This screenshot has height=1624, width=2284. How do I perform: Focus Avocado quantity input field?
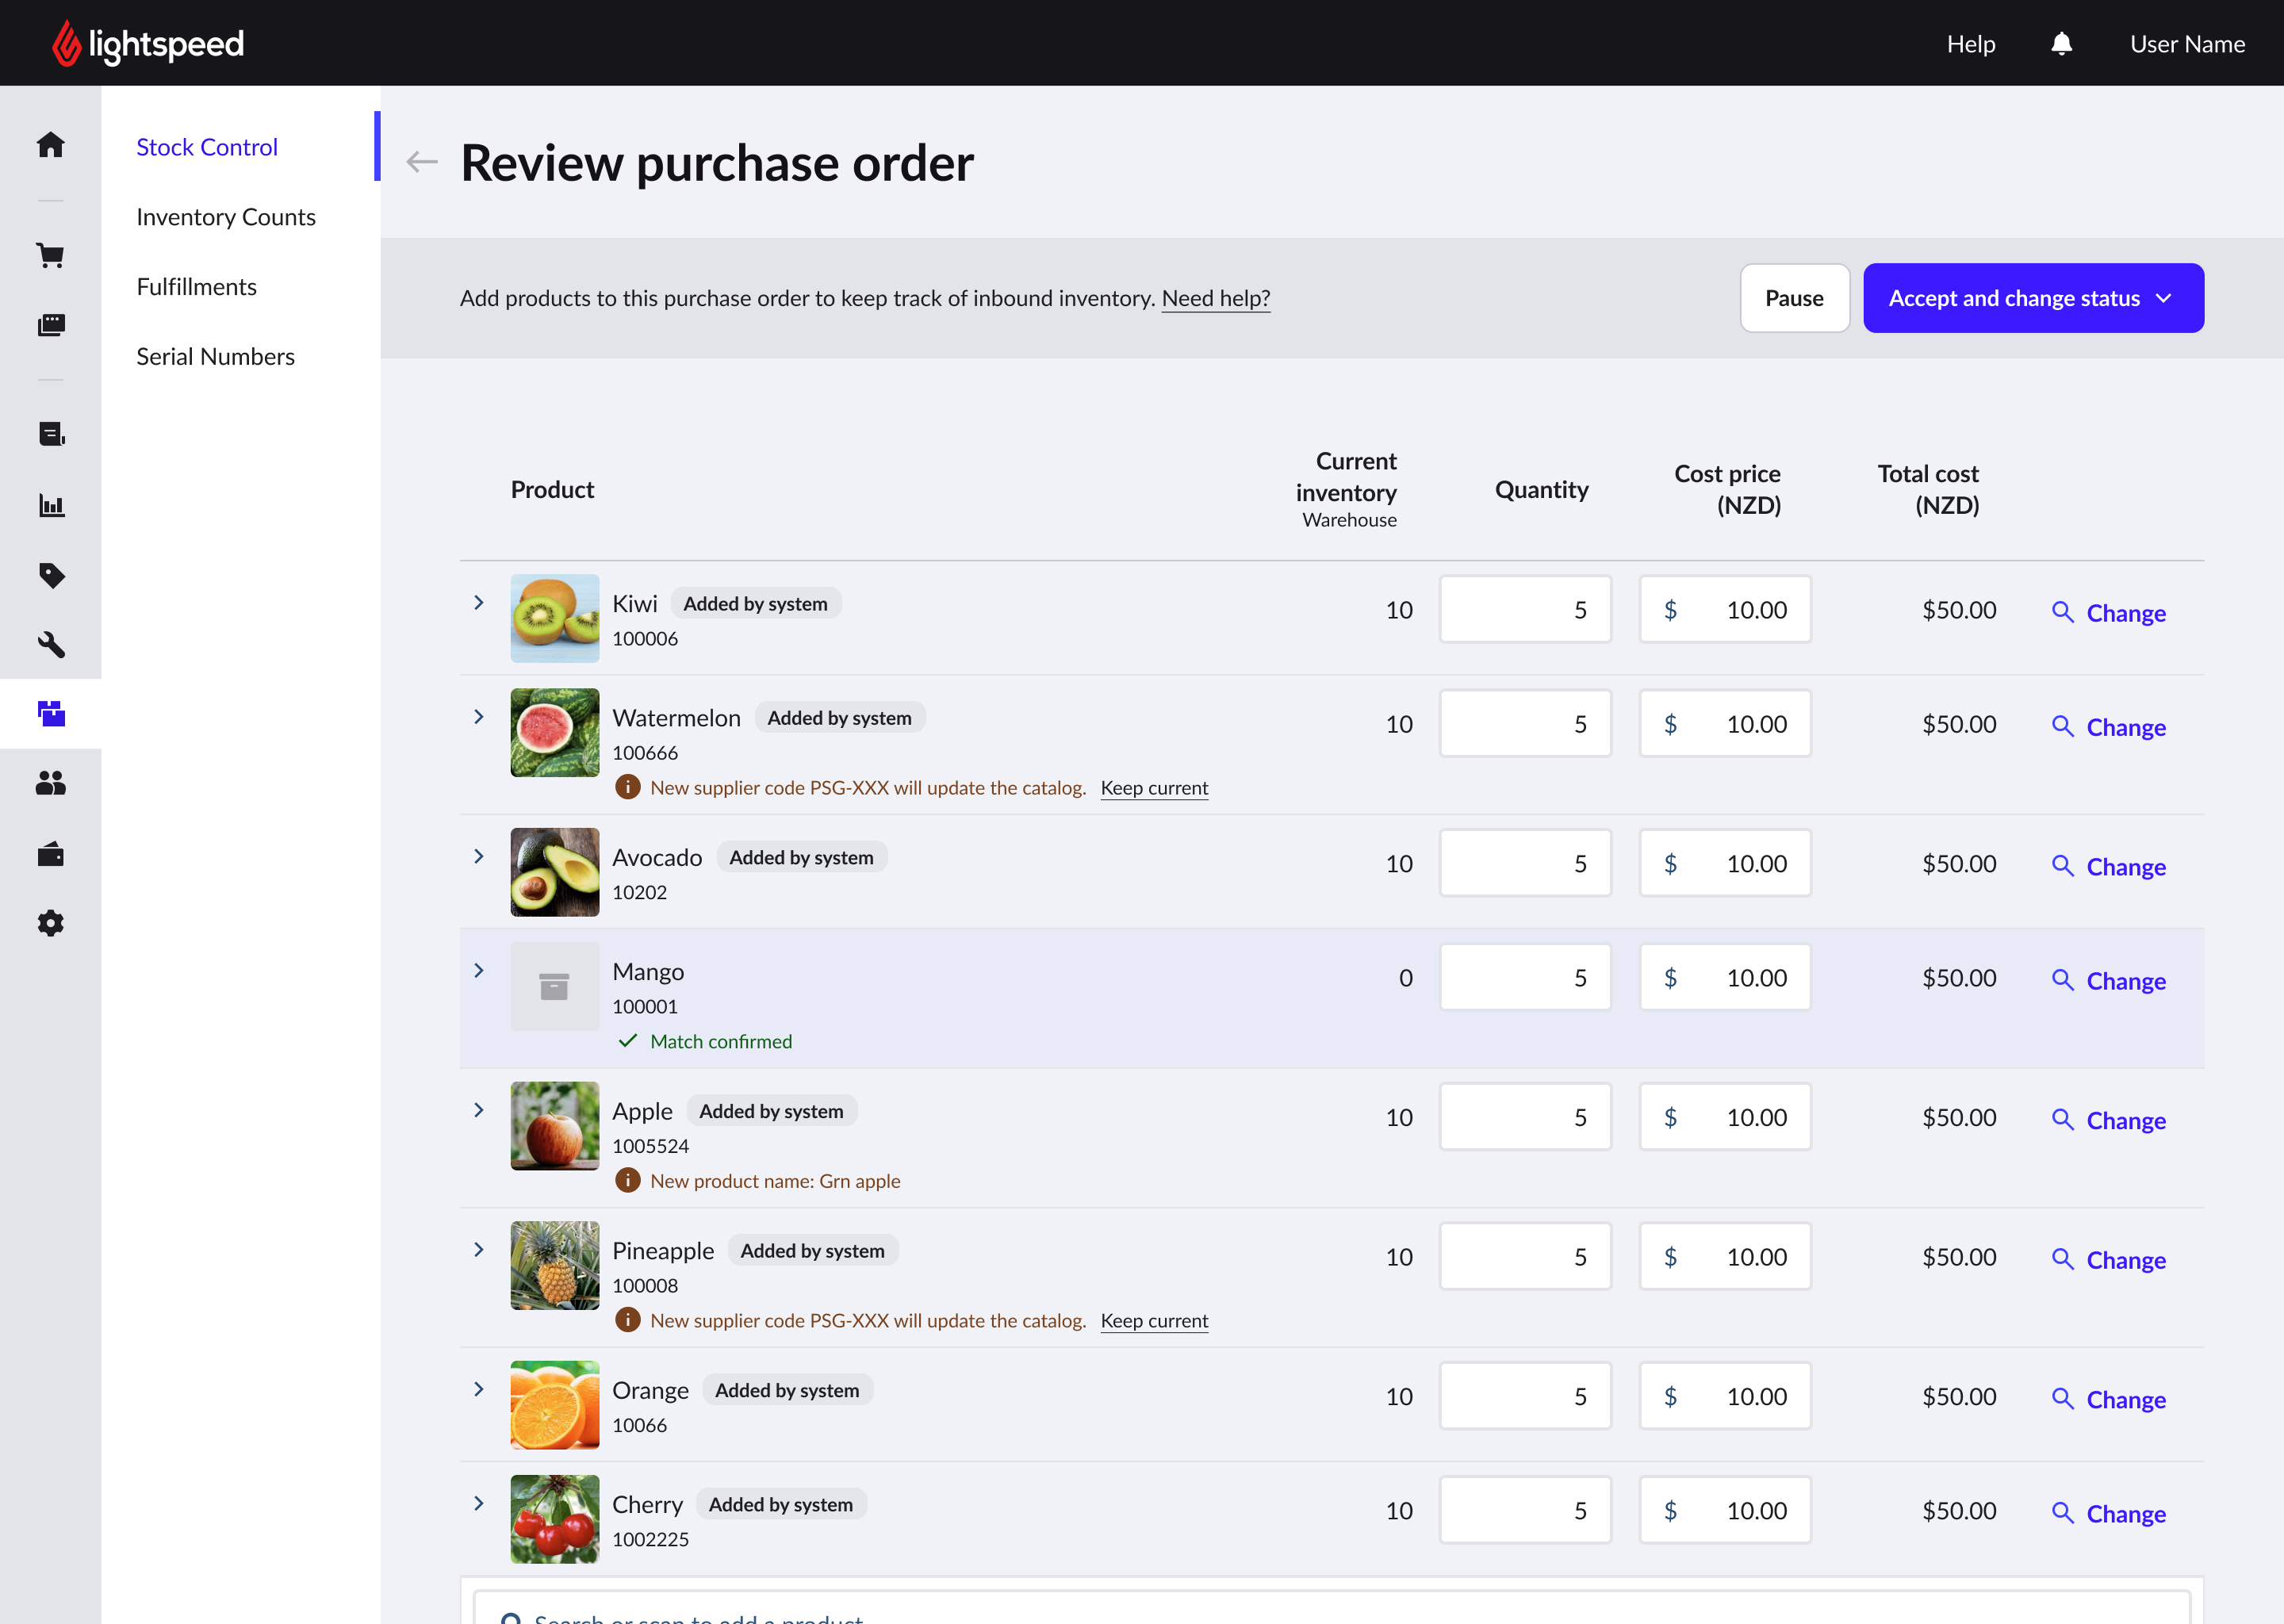point(1525,863)
